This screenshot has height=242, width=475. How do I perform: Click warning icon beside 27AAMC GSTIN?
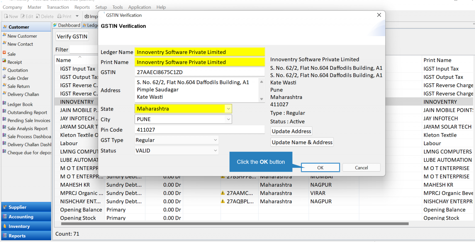point(223,193)
